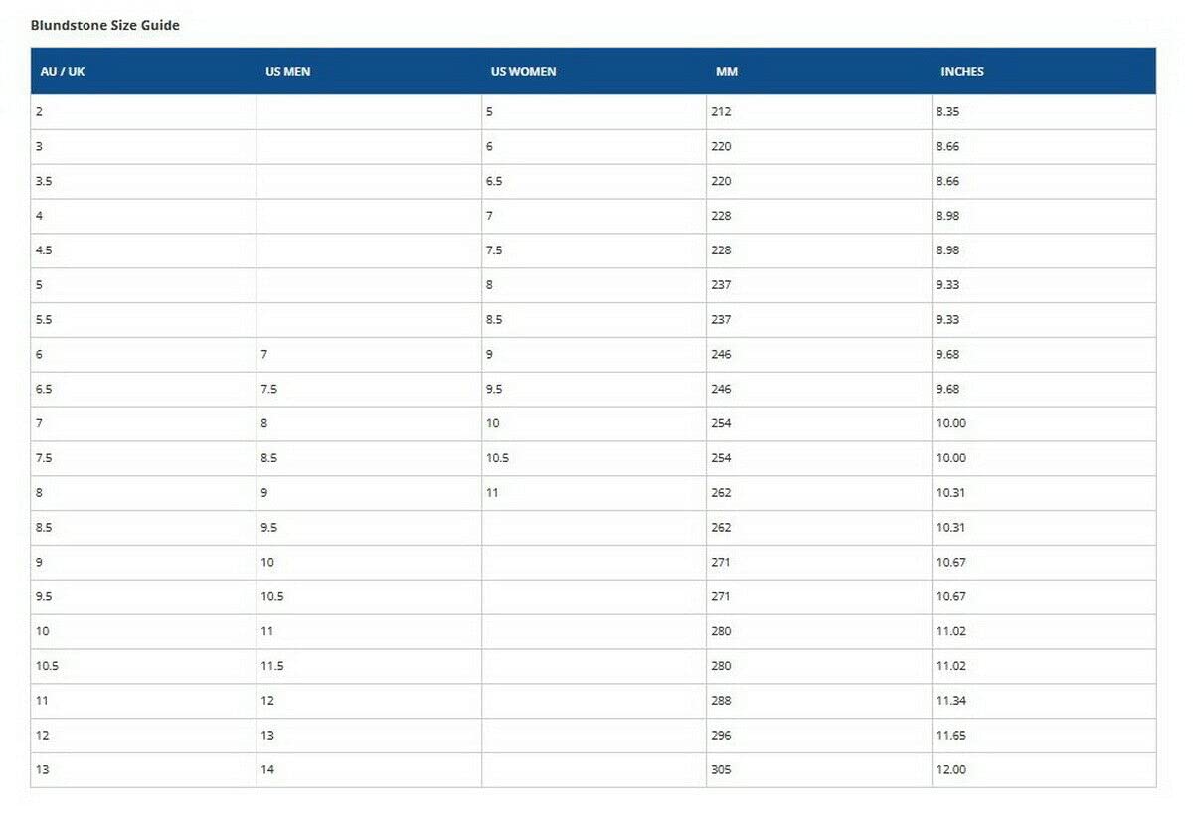Click the US WOMEN column header
The height and width of the screenshot is (830, 1193).
[x=523, y=72]
